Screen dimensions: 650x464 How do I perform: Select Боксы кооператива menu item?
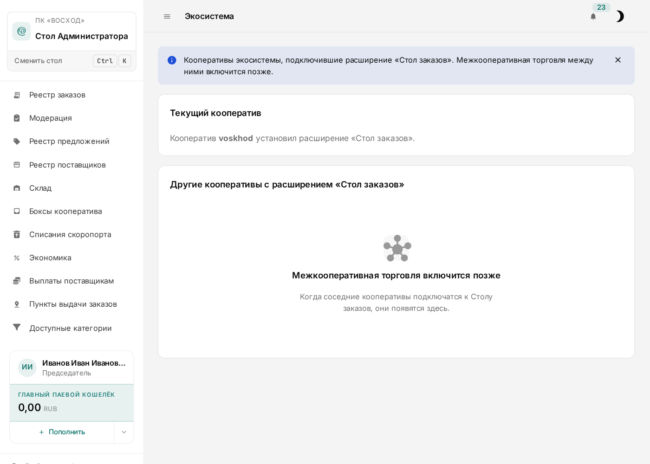coord(71,211)
